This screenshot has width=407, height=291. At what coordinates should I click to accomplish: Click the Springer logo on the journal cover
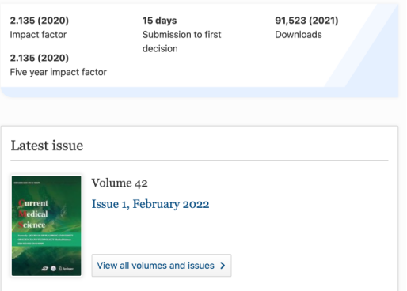coord(67,269)
